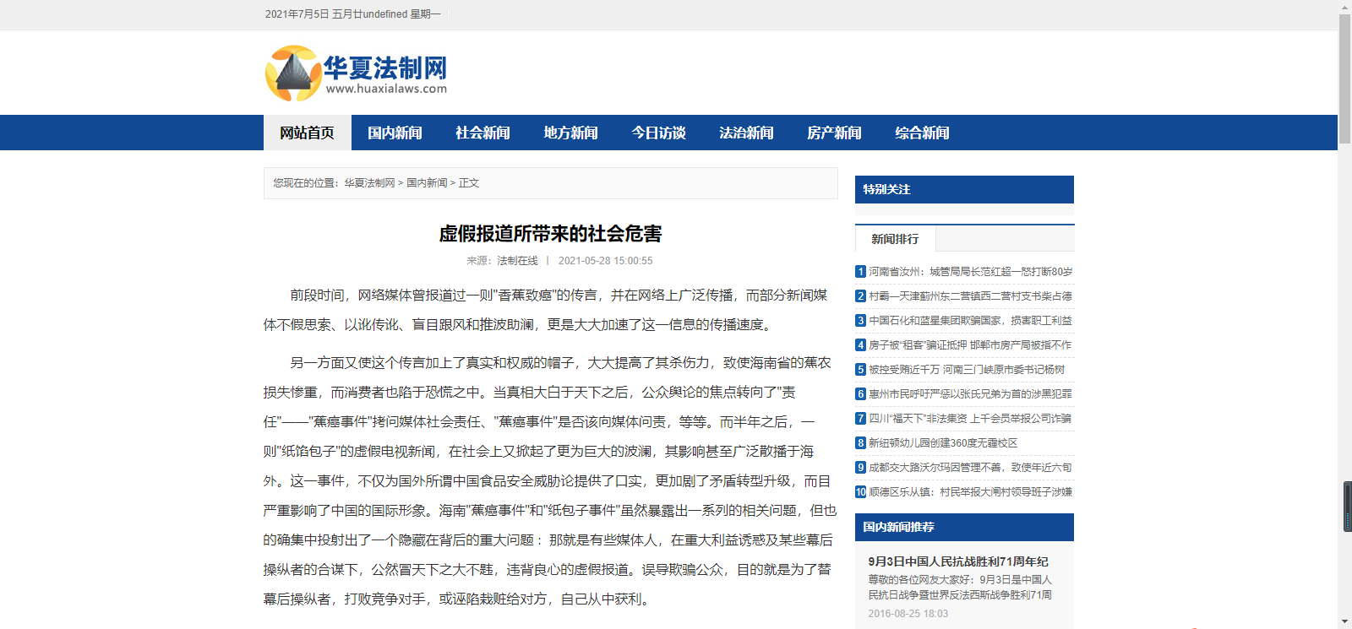Open ranked news 惠州市民呼吁严惩以张氏兄弟

tap(970, 394)
